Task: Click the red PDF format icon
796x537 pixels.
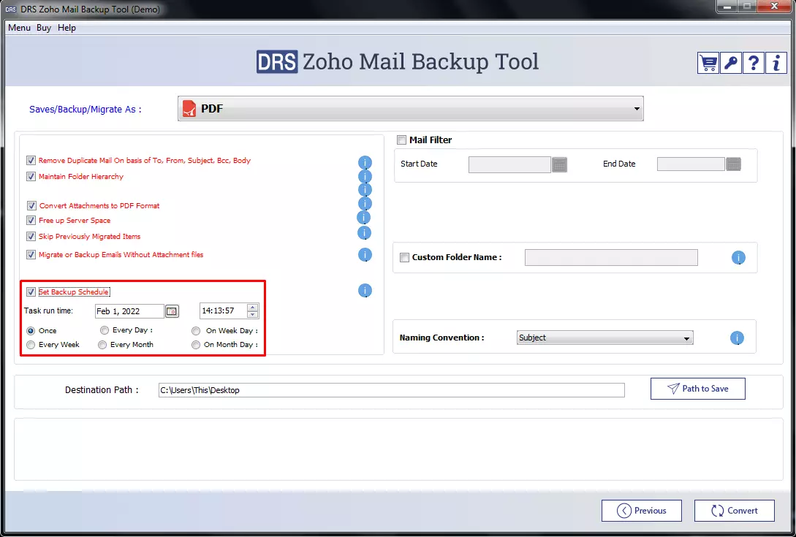Action: [x=189, y=109]
